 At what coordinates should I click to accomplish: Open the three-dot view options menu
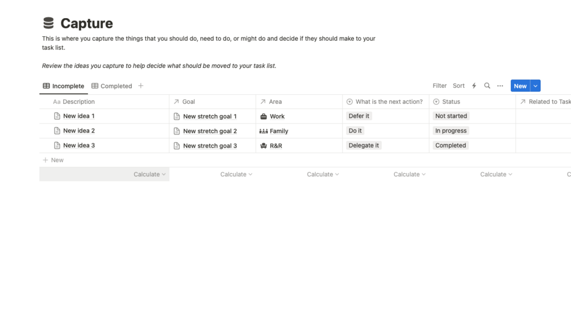click(x=500, y=86)
